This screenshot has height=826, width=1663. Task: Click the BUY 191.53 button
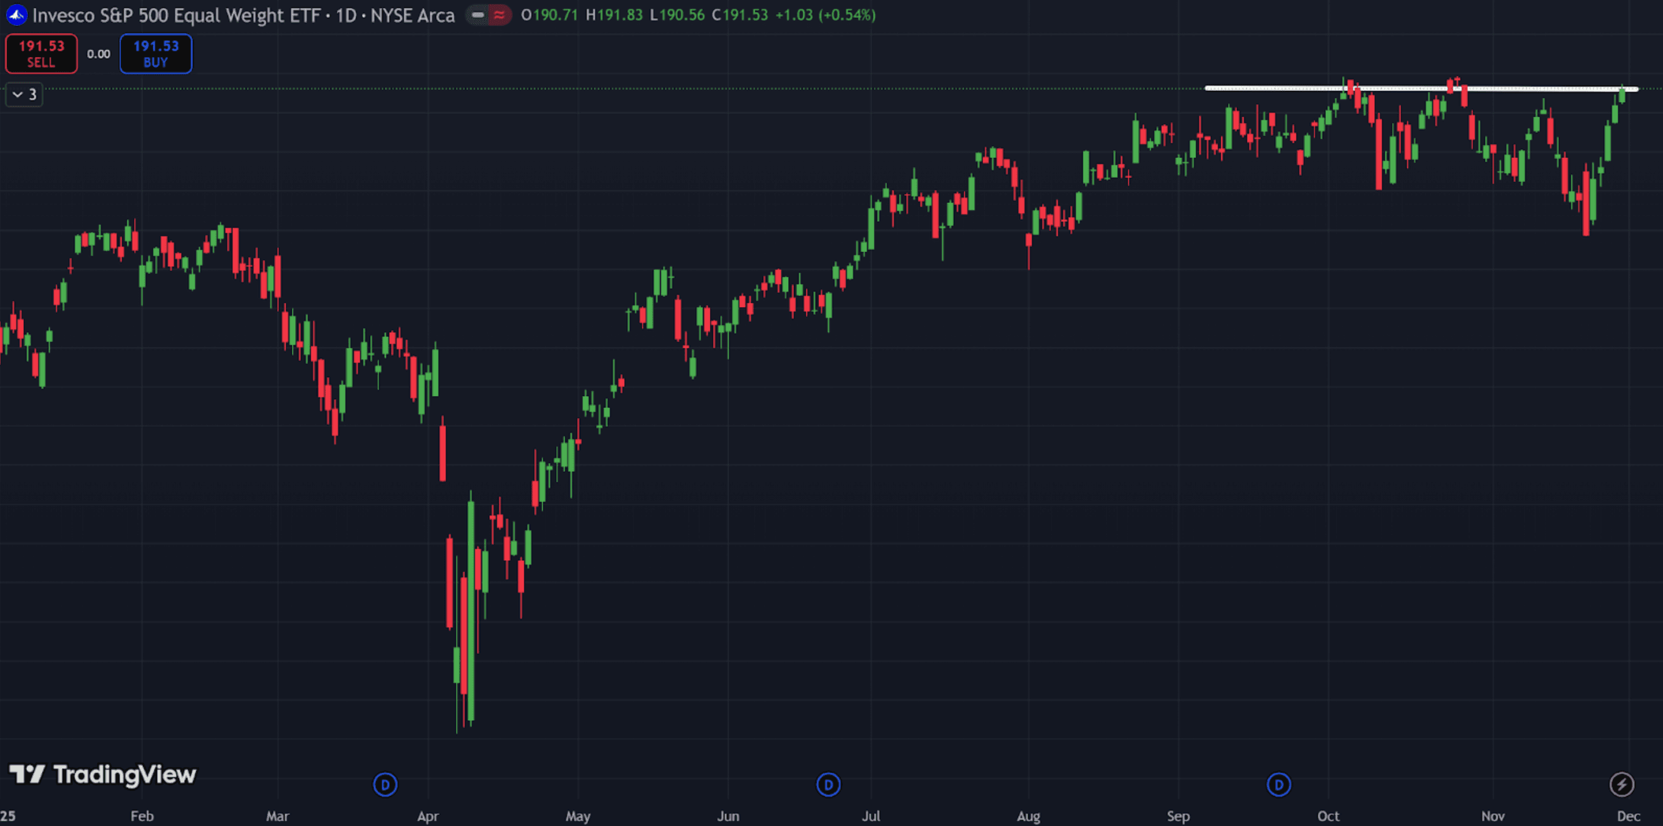pos(155,54)
